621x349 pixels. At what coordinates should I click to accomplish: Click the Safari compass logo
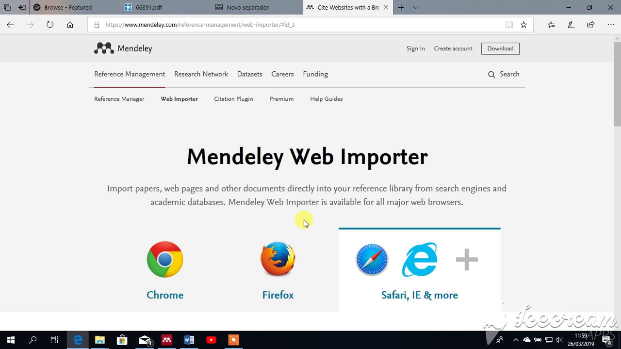pyautogui.click(x=372, y=260)
